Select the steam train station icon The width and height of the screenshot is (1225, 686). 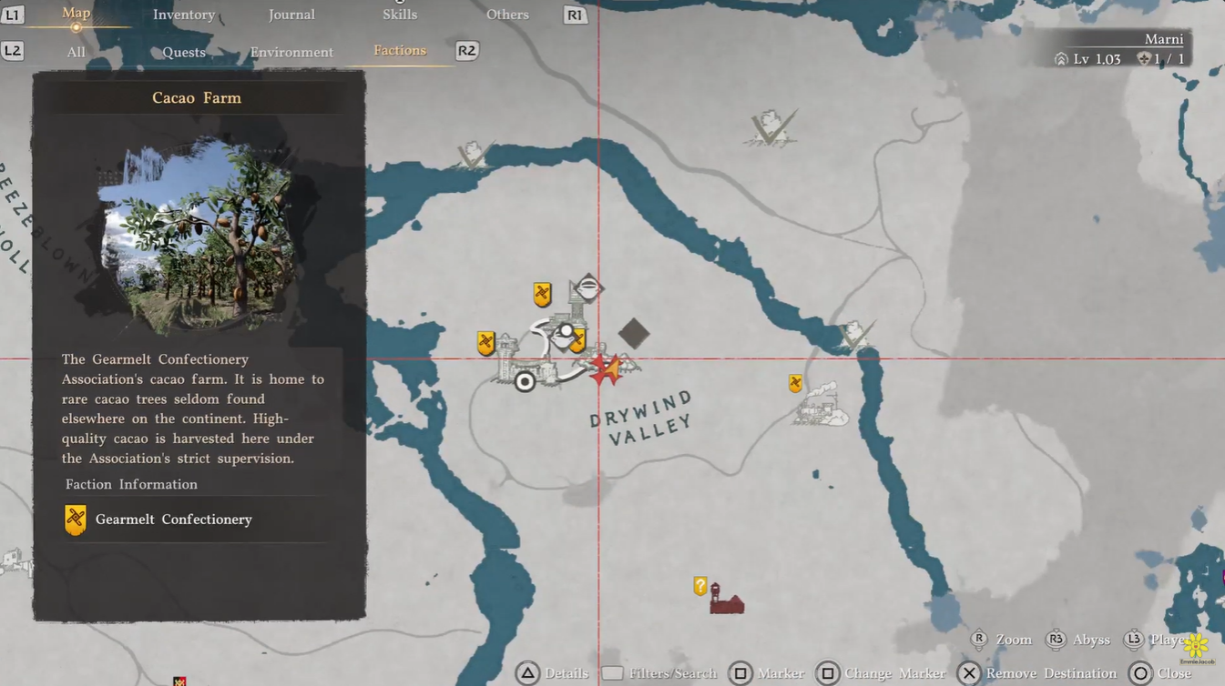coord(820,403)
